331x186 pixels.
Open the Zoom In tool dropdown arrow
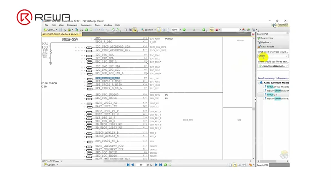coord(155,30)
